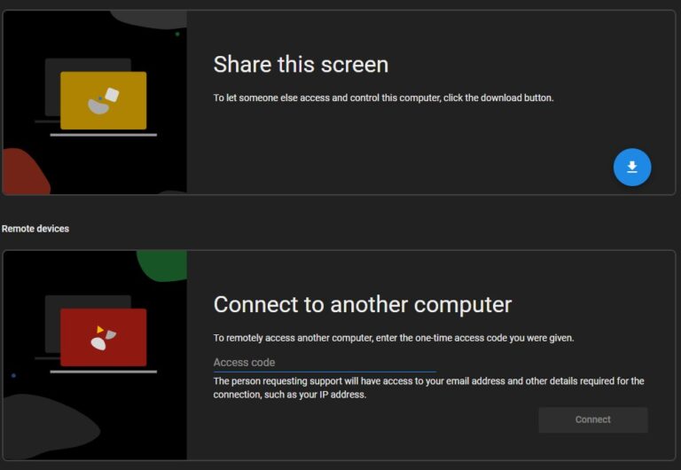This screenshot has height=470, width=681.
Task: Select the "Connect to another computer" heading
Action: point(362,304)
